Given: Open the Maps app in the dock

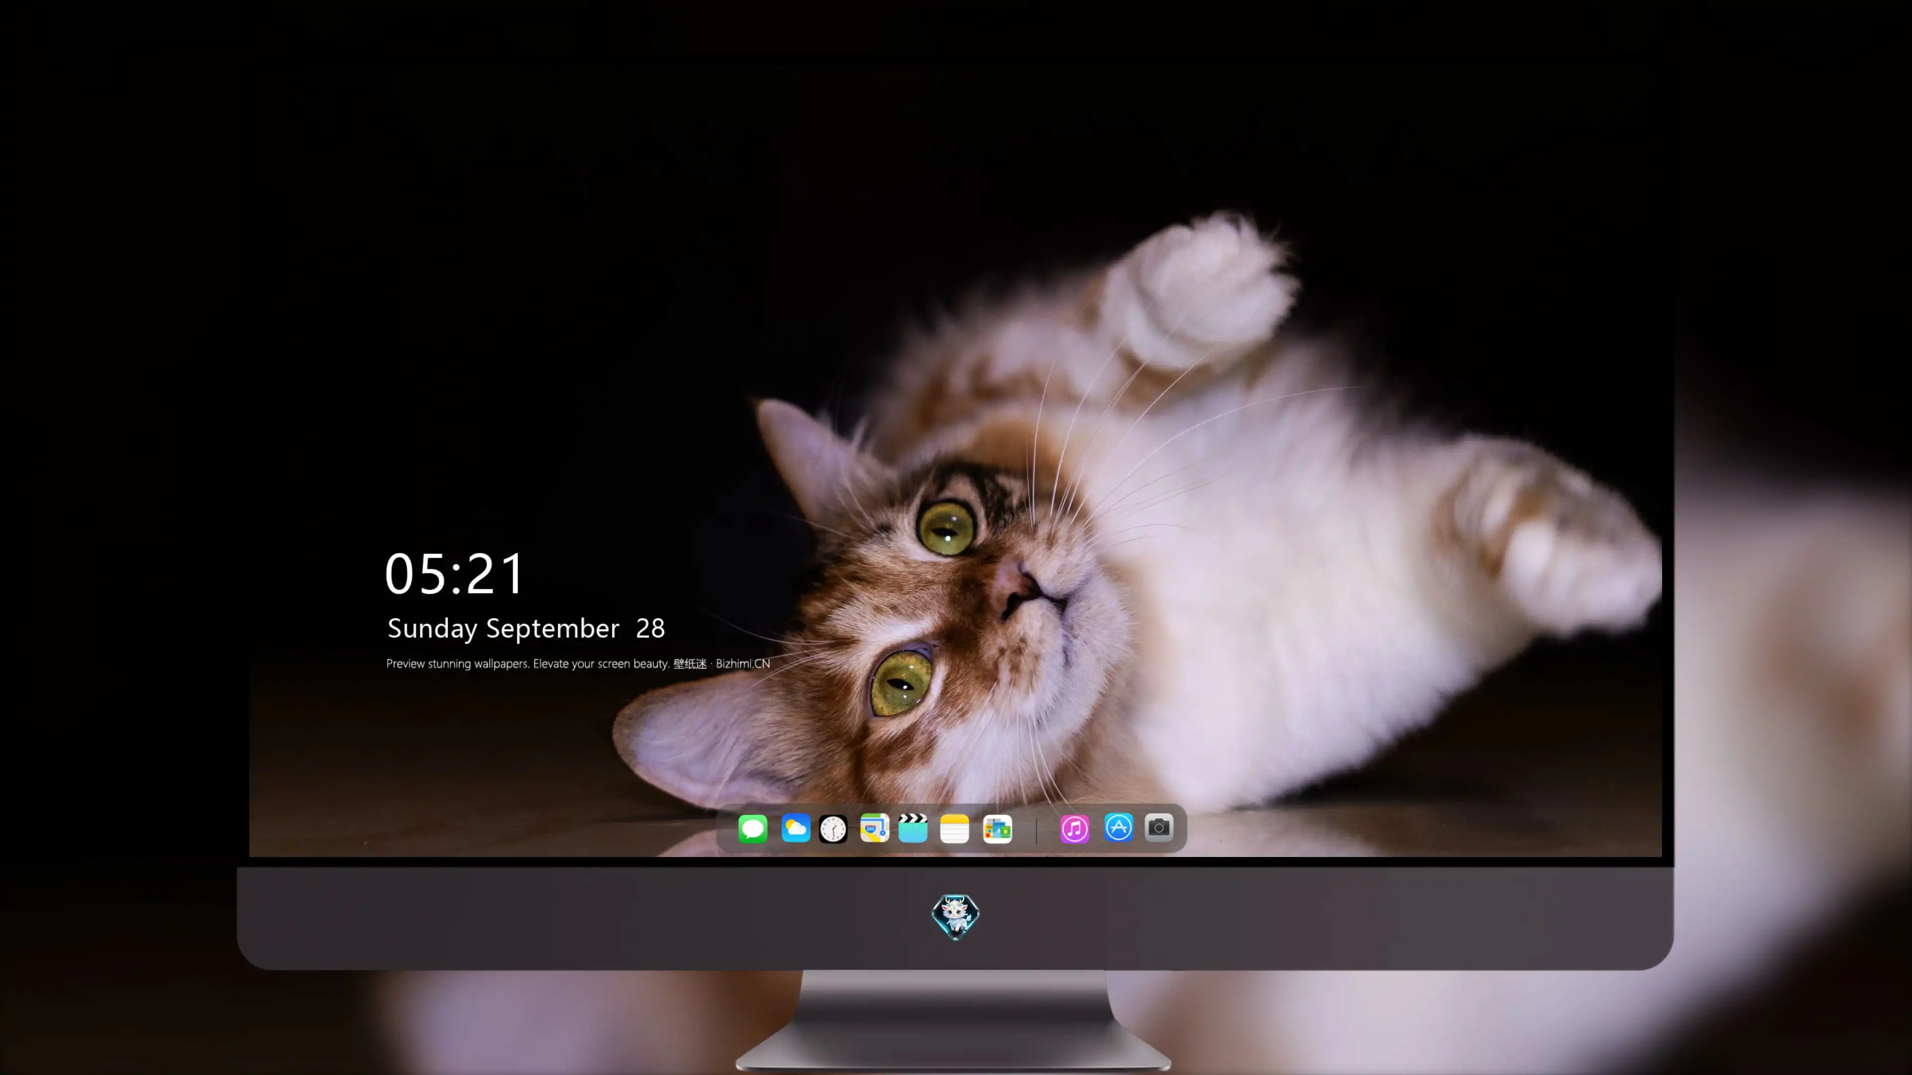Looking at the screenshot, I should (874, 828).
